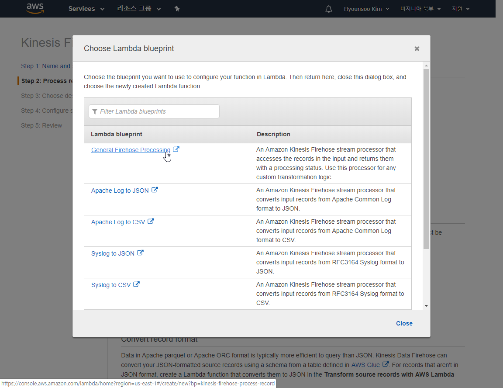Screen dimensions: 503x388
Task: Click external-link icon beside AWS Glue
Action: tap(386, 364)
